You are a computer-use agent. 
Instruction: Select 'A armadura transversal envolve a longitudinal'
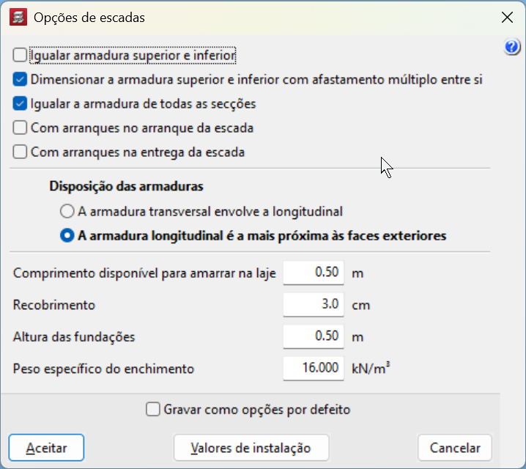tap(67, 212)
